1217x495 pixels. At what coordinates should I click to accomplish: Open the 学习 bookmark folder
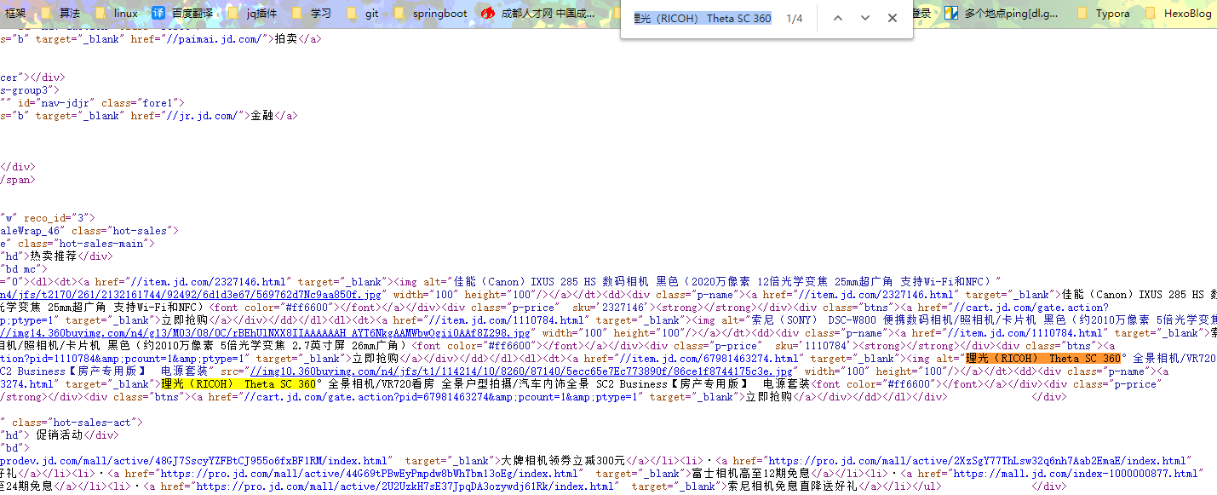coord(311,14)
